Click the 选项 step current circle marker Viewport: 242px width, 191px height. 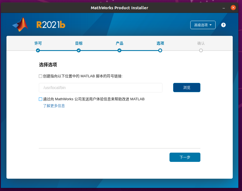pos(160,50)
